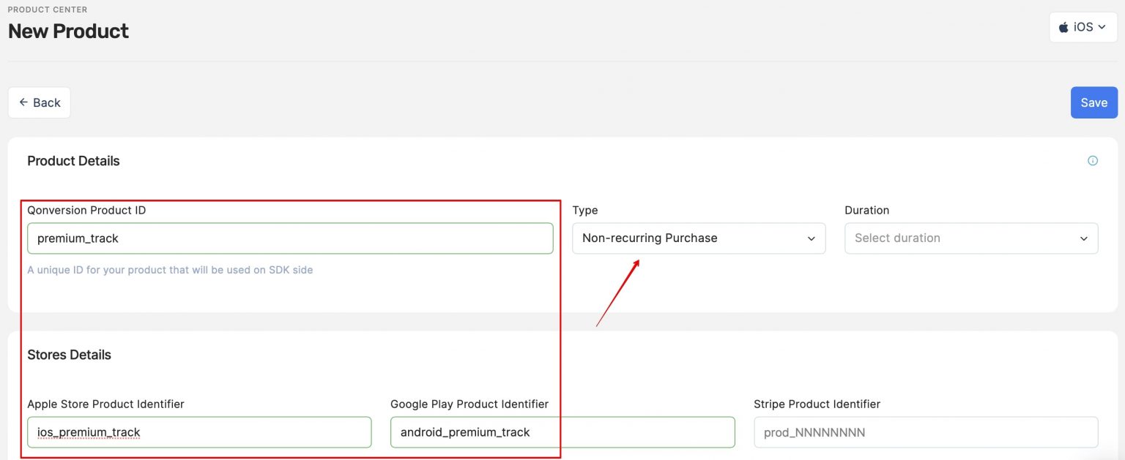Click the Product Details section header
The image size is (1125, 460).
73,160
